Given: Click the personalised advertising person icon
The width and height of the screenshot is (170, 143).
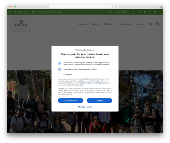Looking at the screenshot, I should [60, 63].
